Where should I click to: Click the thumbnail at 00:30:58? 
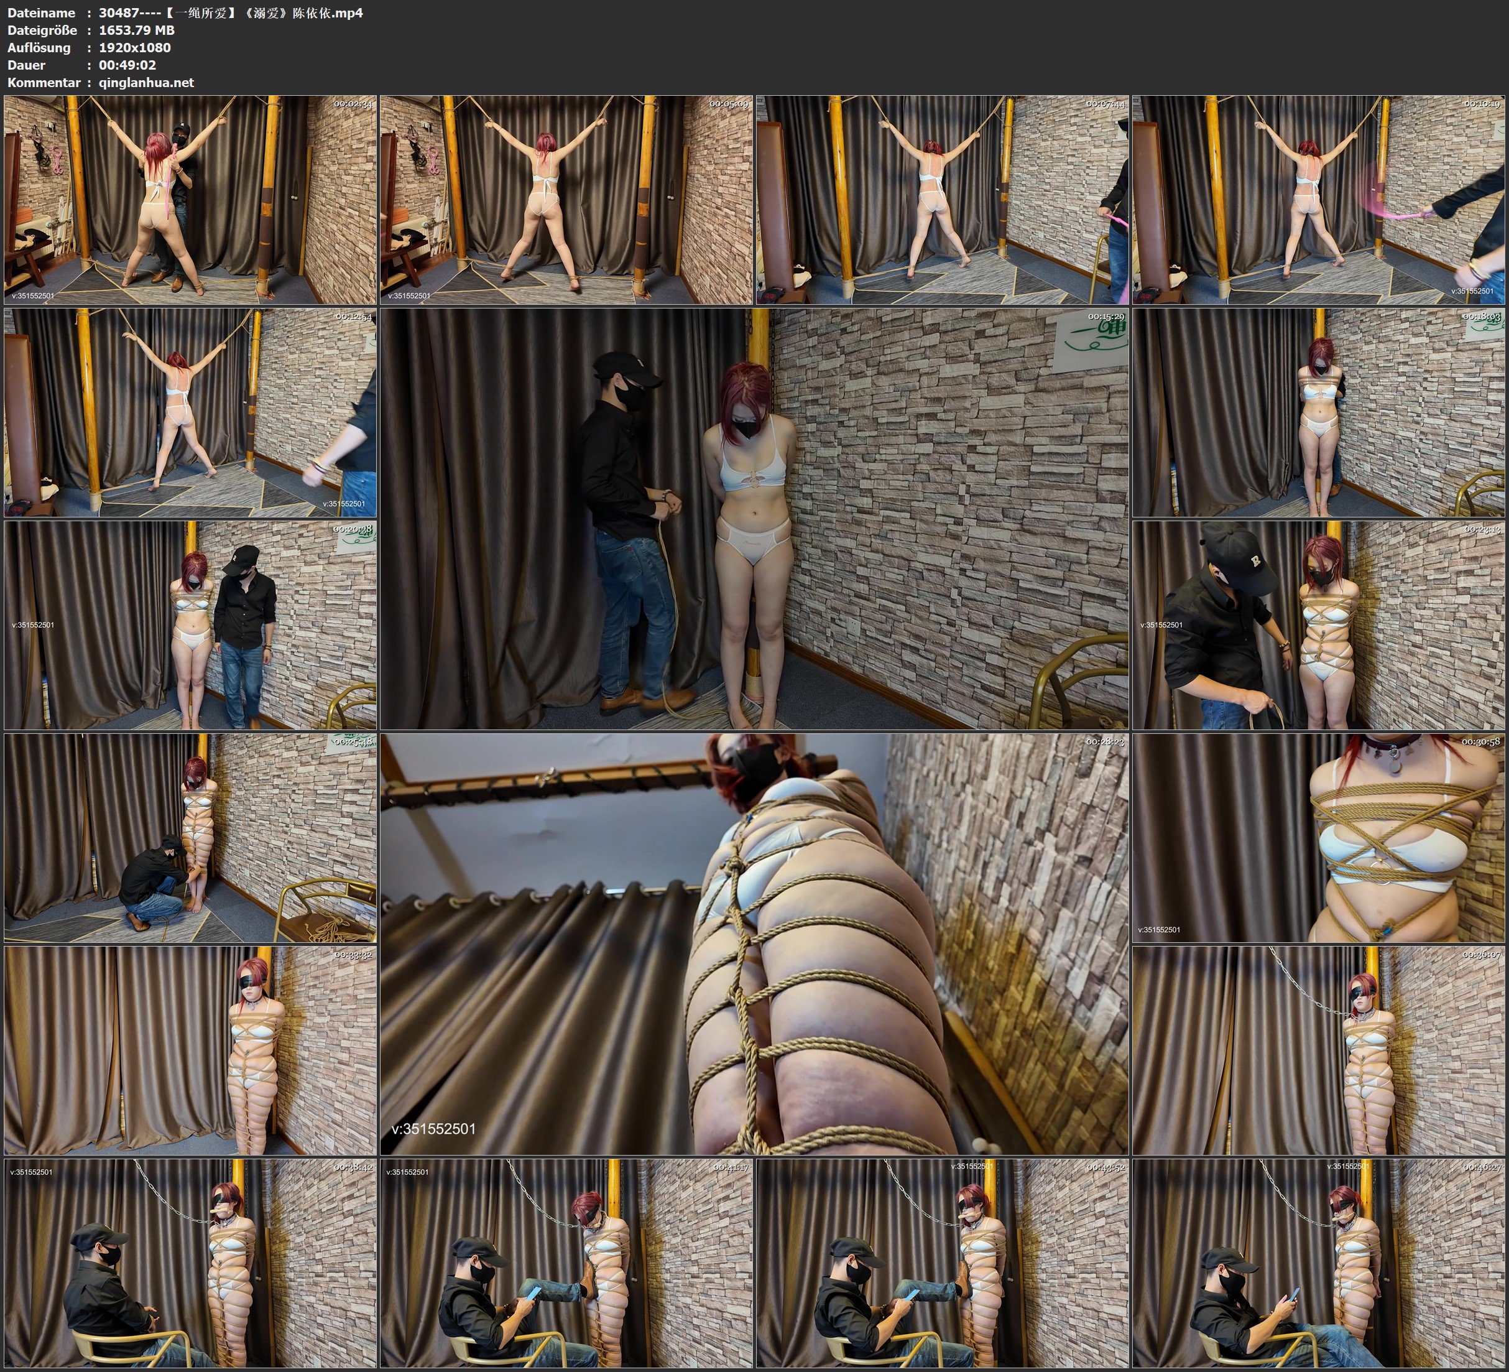pyautogui.click(x=1318, y=837)
